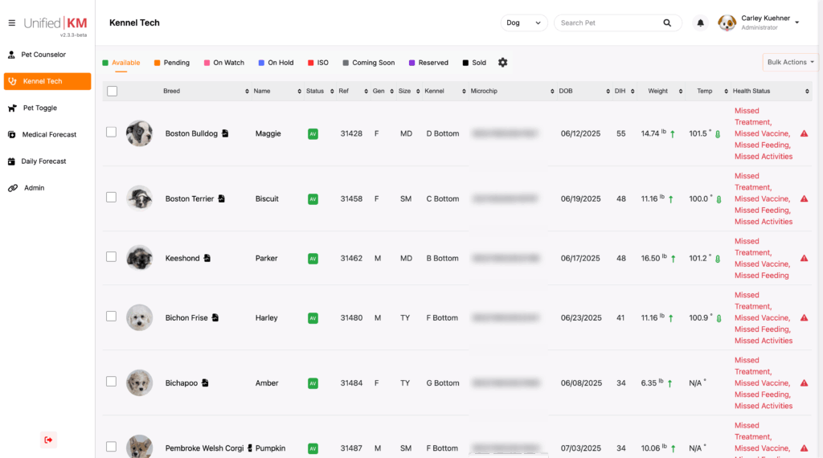Viewport: 823px width, 458px height.
Task: Click document icon next to Boston Bulldog
Action: pos(225,133)
